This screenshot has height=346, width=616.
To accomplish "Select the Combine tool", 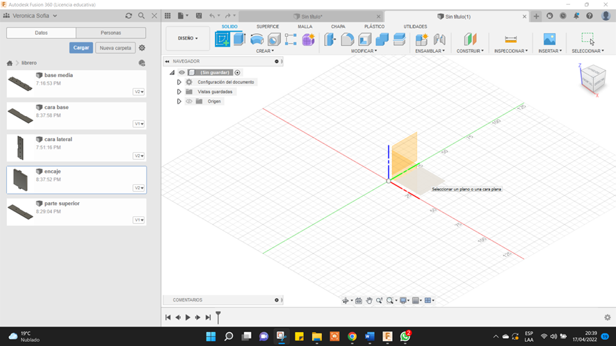I will click(x=382, y=40).
